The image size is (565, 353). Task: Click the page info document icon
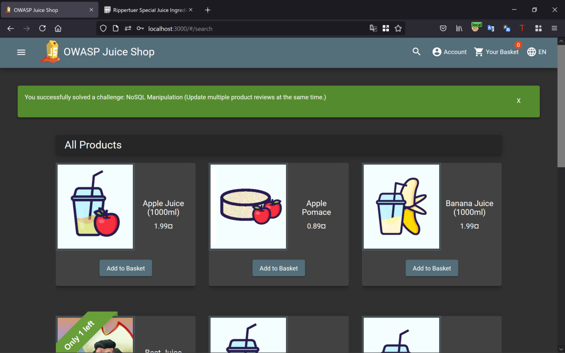pyautogui.click(x=115, y=29)
